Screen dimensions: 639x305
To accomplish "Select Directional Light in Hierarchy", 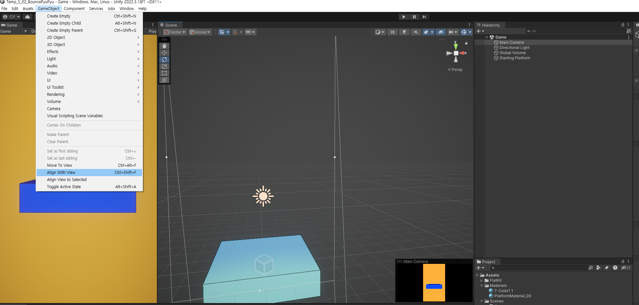I will [514, 48].
